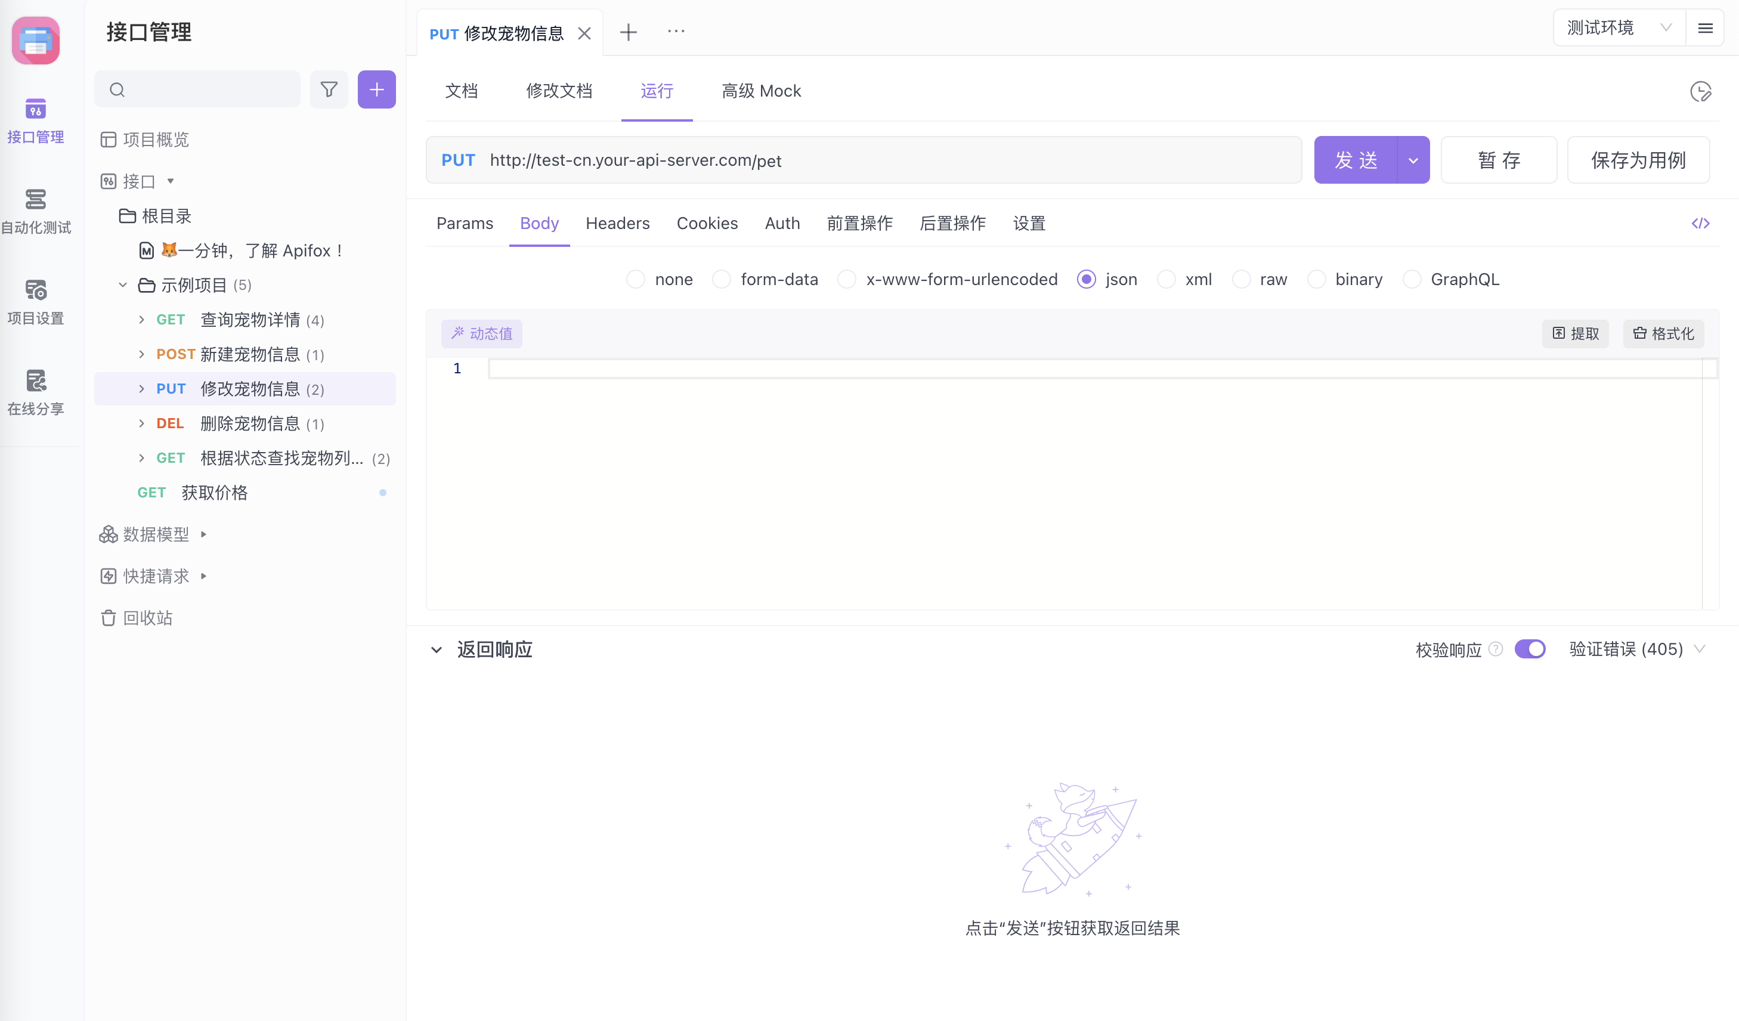Open the 项目设置 sidebar section
Screen dimensions: 1739x1021
pyautogui.click(x=36, y=302)
